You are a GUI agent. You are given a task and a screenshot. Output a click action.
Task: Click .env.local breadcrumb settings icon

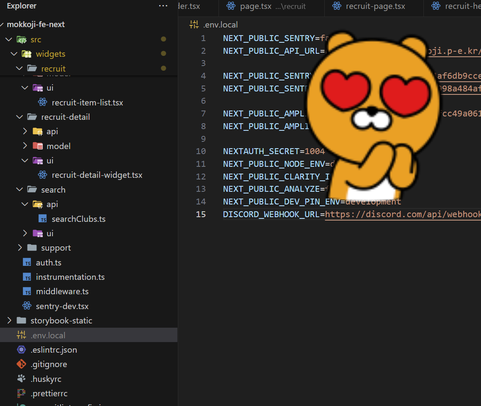pos(194,25)
